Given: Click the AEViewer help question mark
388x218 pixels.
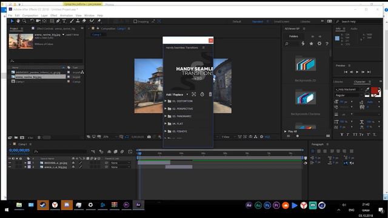Looking at the screenshot, I should pyautogui.click(x=327, y=44).
